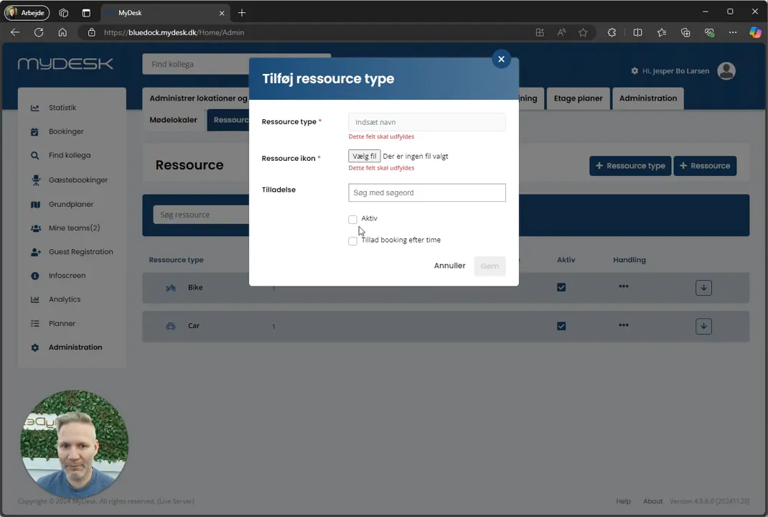The height and width of the screenshot is (517, 768).
Task: Click the webcam presenter thumbnail
Action: coord(74,444)
